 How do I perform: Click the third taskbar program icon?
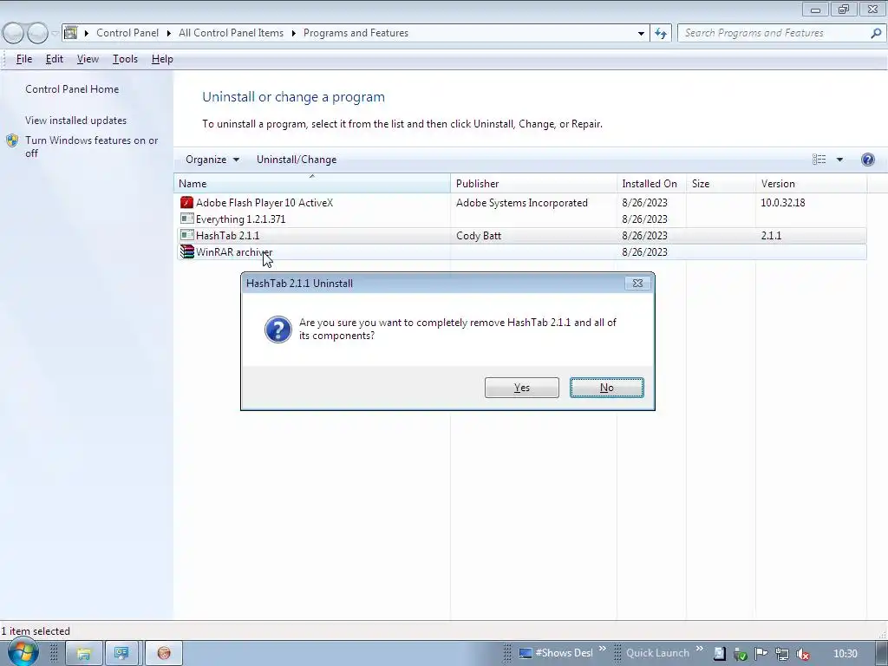164,653
